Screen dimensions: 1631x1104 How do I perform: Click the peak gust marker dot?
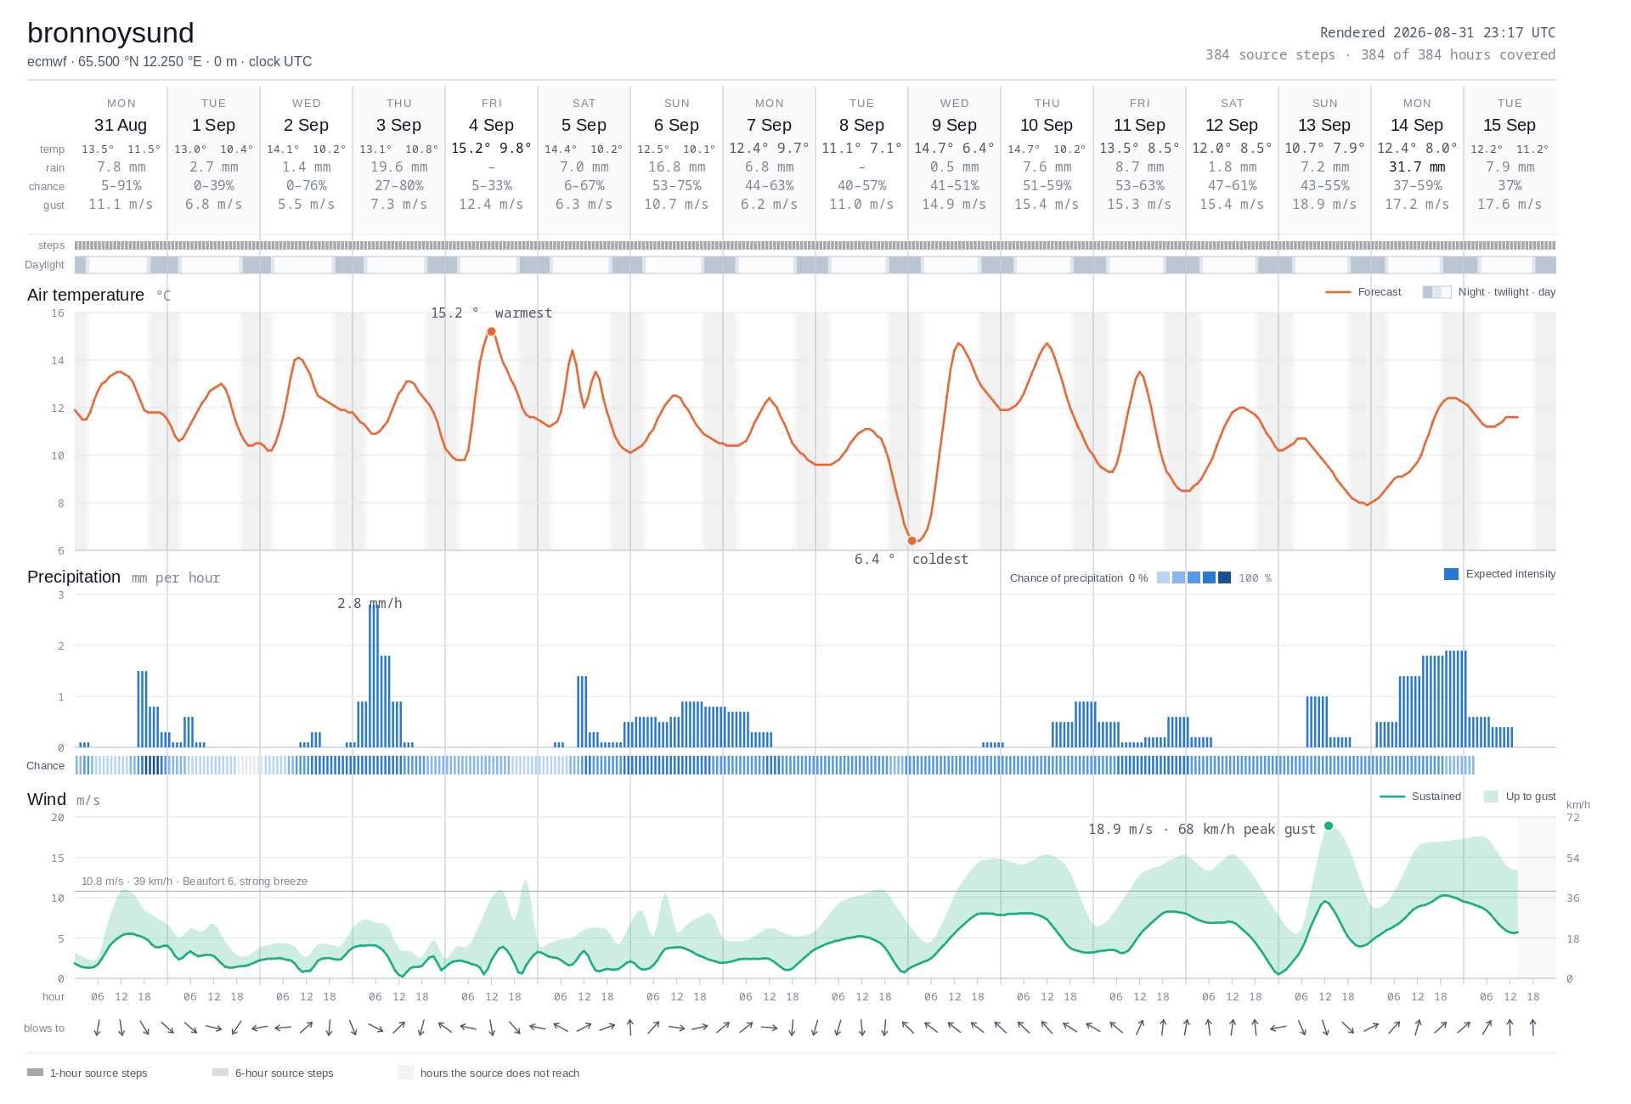pyautogui.click(x=1329, y=825)
